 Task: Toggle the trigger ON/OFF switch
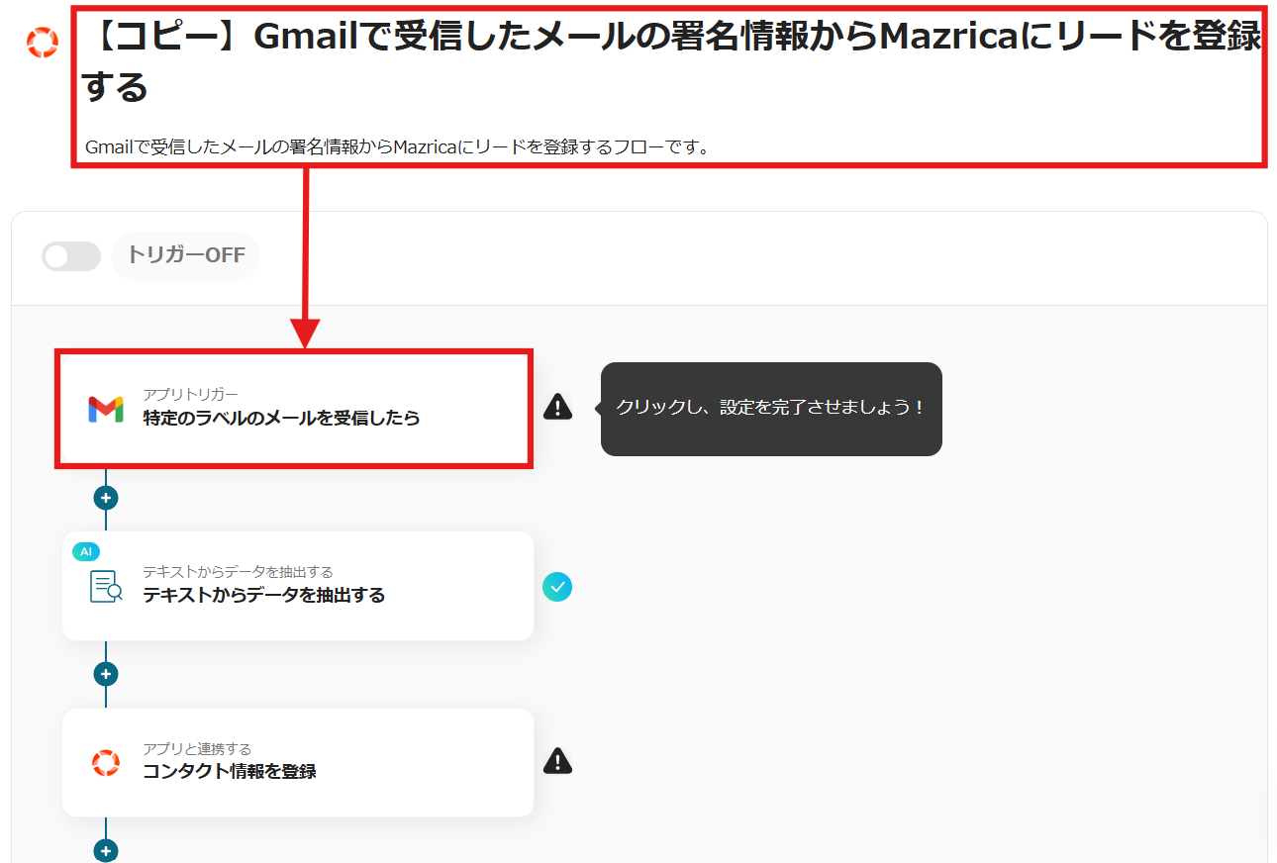(x=71, y=256)
